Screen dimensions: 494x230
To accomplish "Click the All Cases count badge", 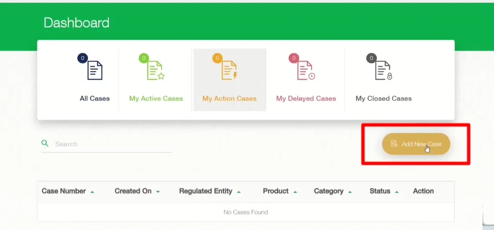I will 82,58.
